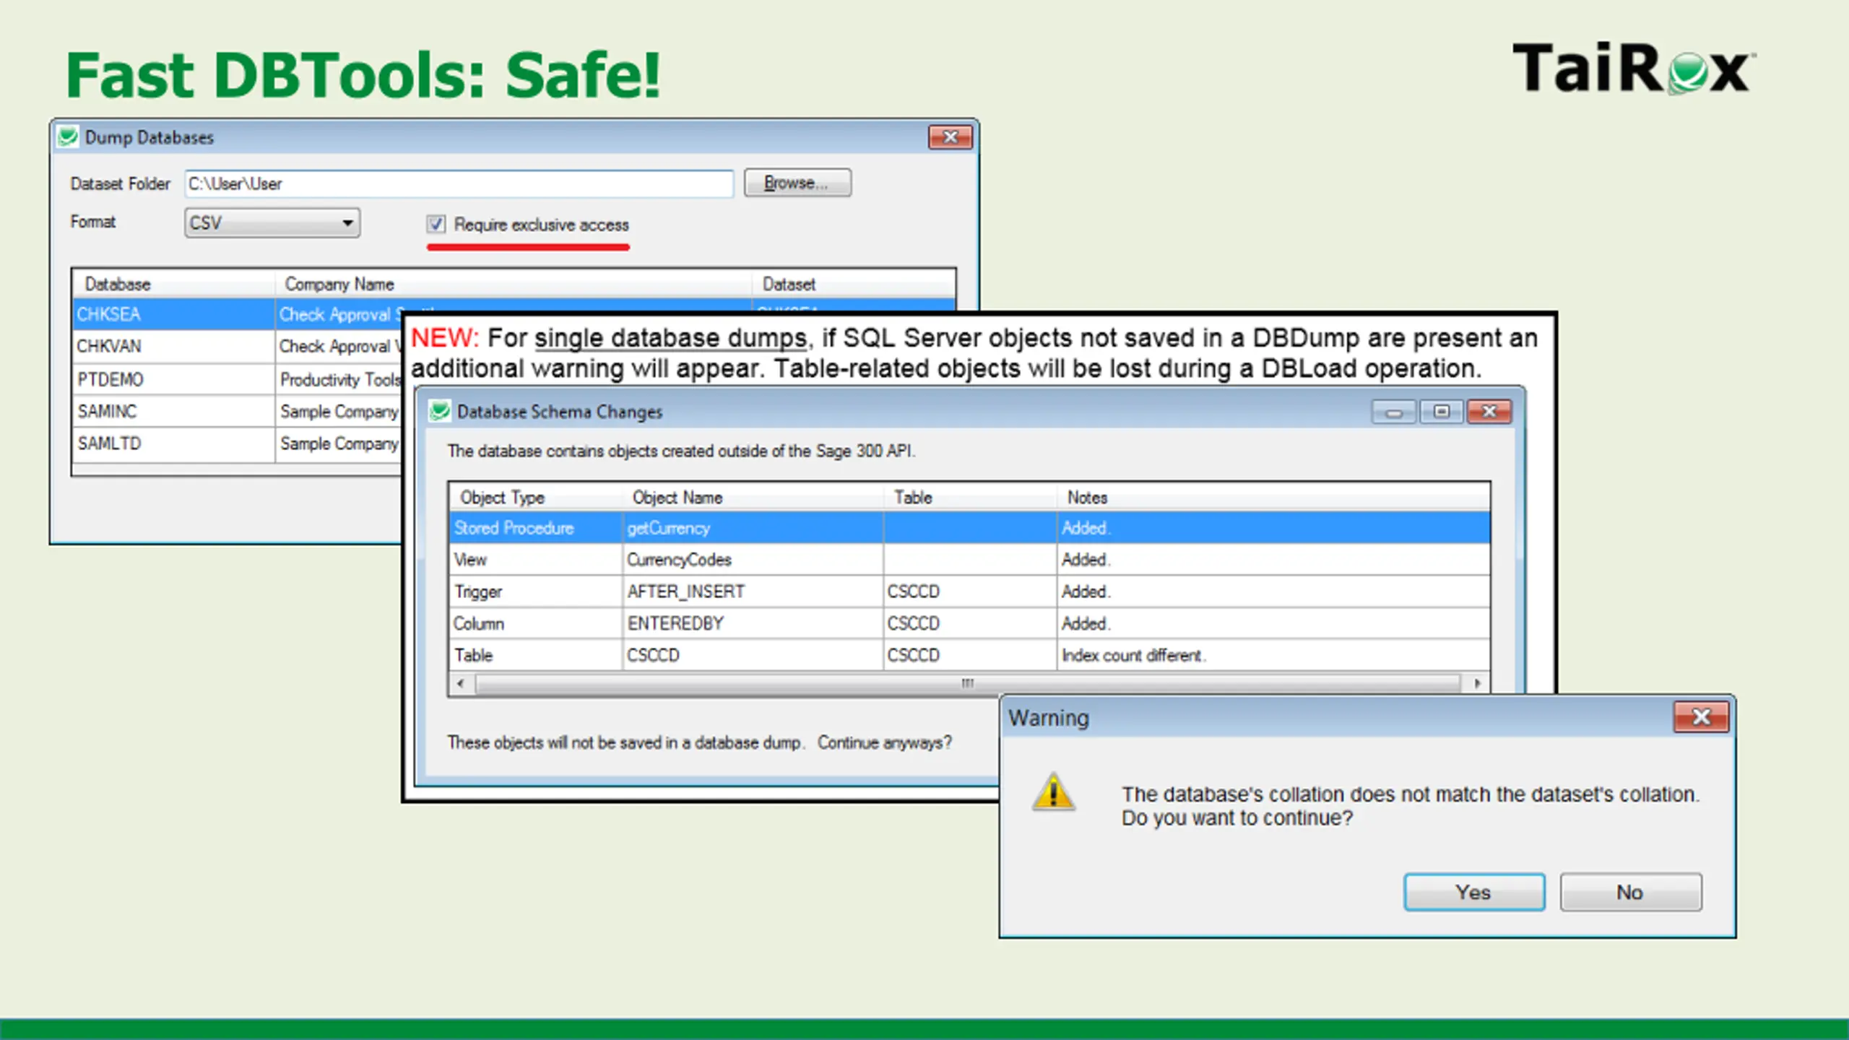Viewport: 1849px width, 1040px height.
Task: Click the Added note for View row
Action: (x=1086, y=560)
